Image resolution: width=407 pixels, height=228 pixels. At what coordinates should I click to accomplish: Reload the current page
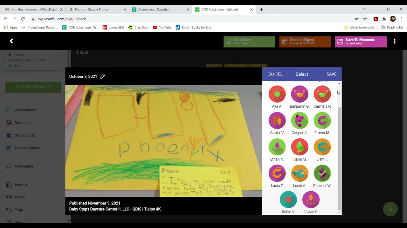pos(23,19)
